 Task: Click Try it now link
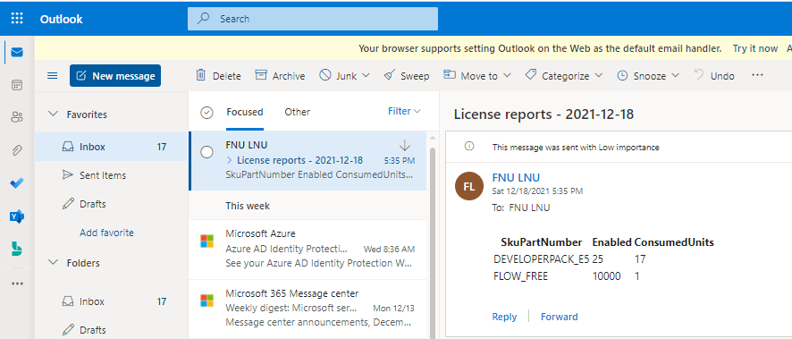click(x=755, y=48)
